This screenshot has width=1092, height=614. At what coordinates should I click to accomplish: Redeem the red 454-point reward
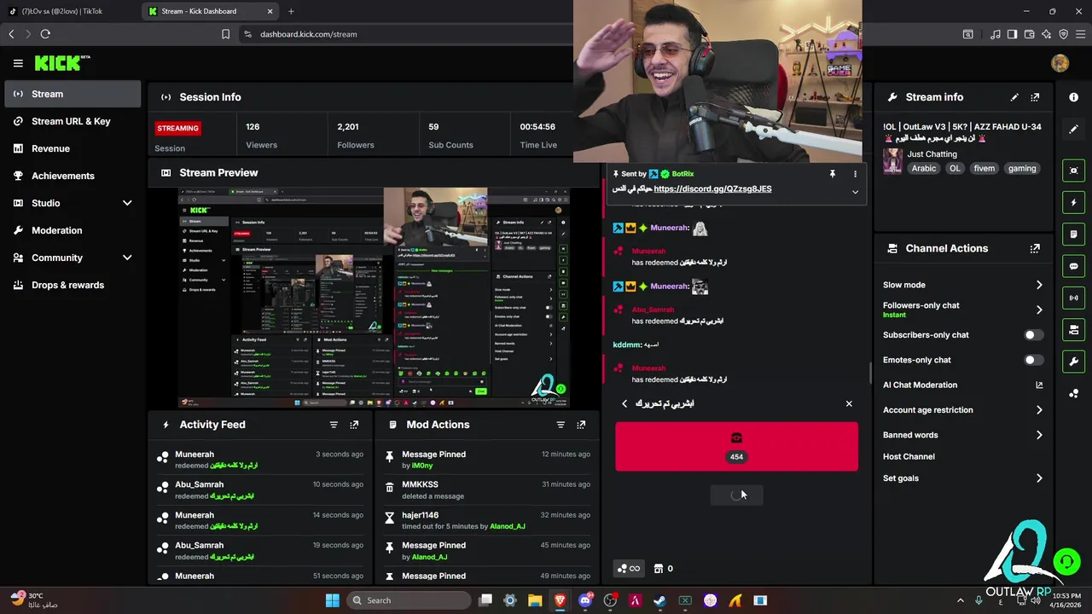737,446
